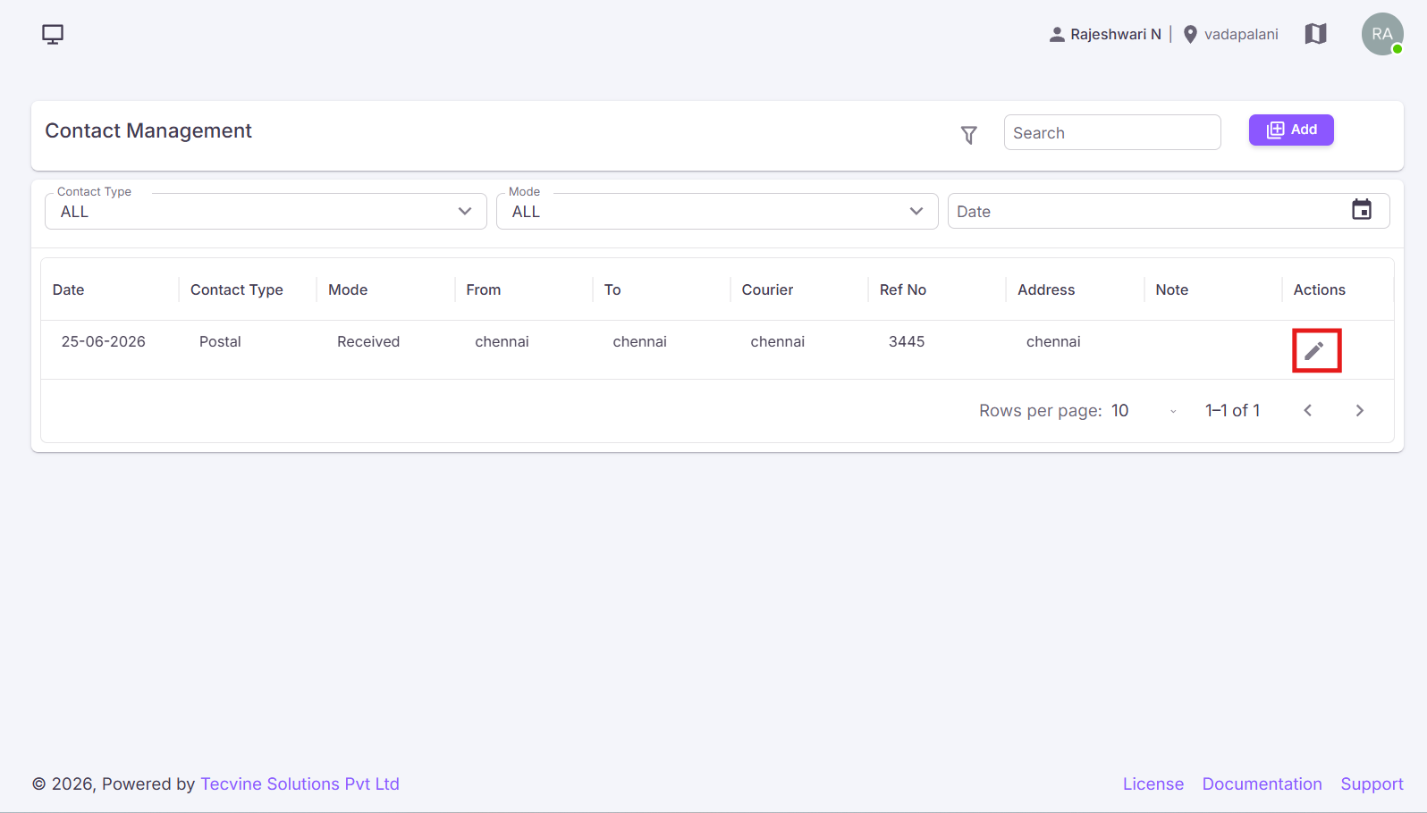Screen dimensions: 1427x813
Task: Edit the Postal record with pencil icon
Action: click(x=1313, y=351)
